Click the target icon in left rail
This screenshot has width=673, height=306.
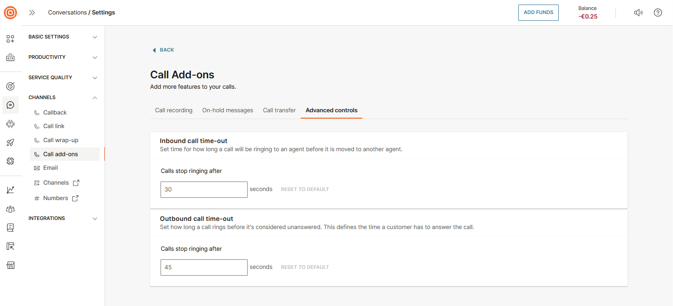[10, 86]
